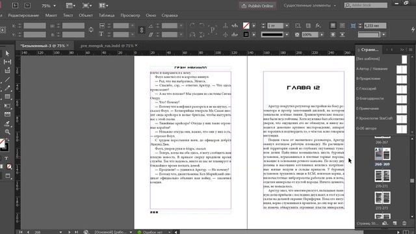416x234 pixels.
Task: Select the F-Хронология StarCraft master page
Action: tap(382, 118)
